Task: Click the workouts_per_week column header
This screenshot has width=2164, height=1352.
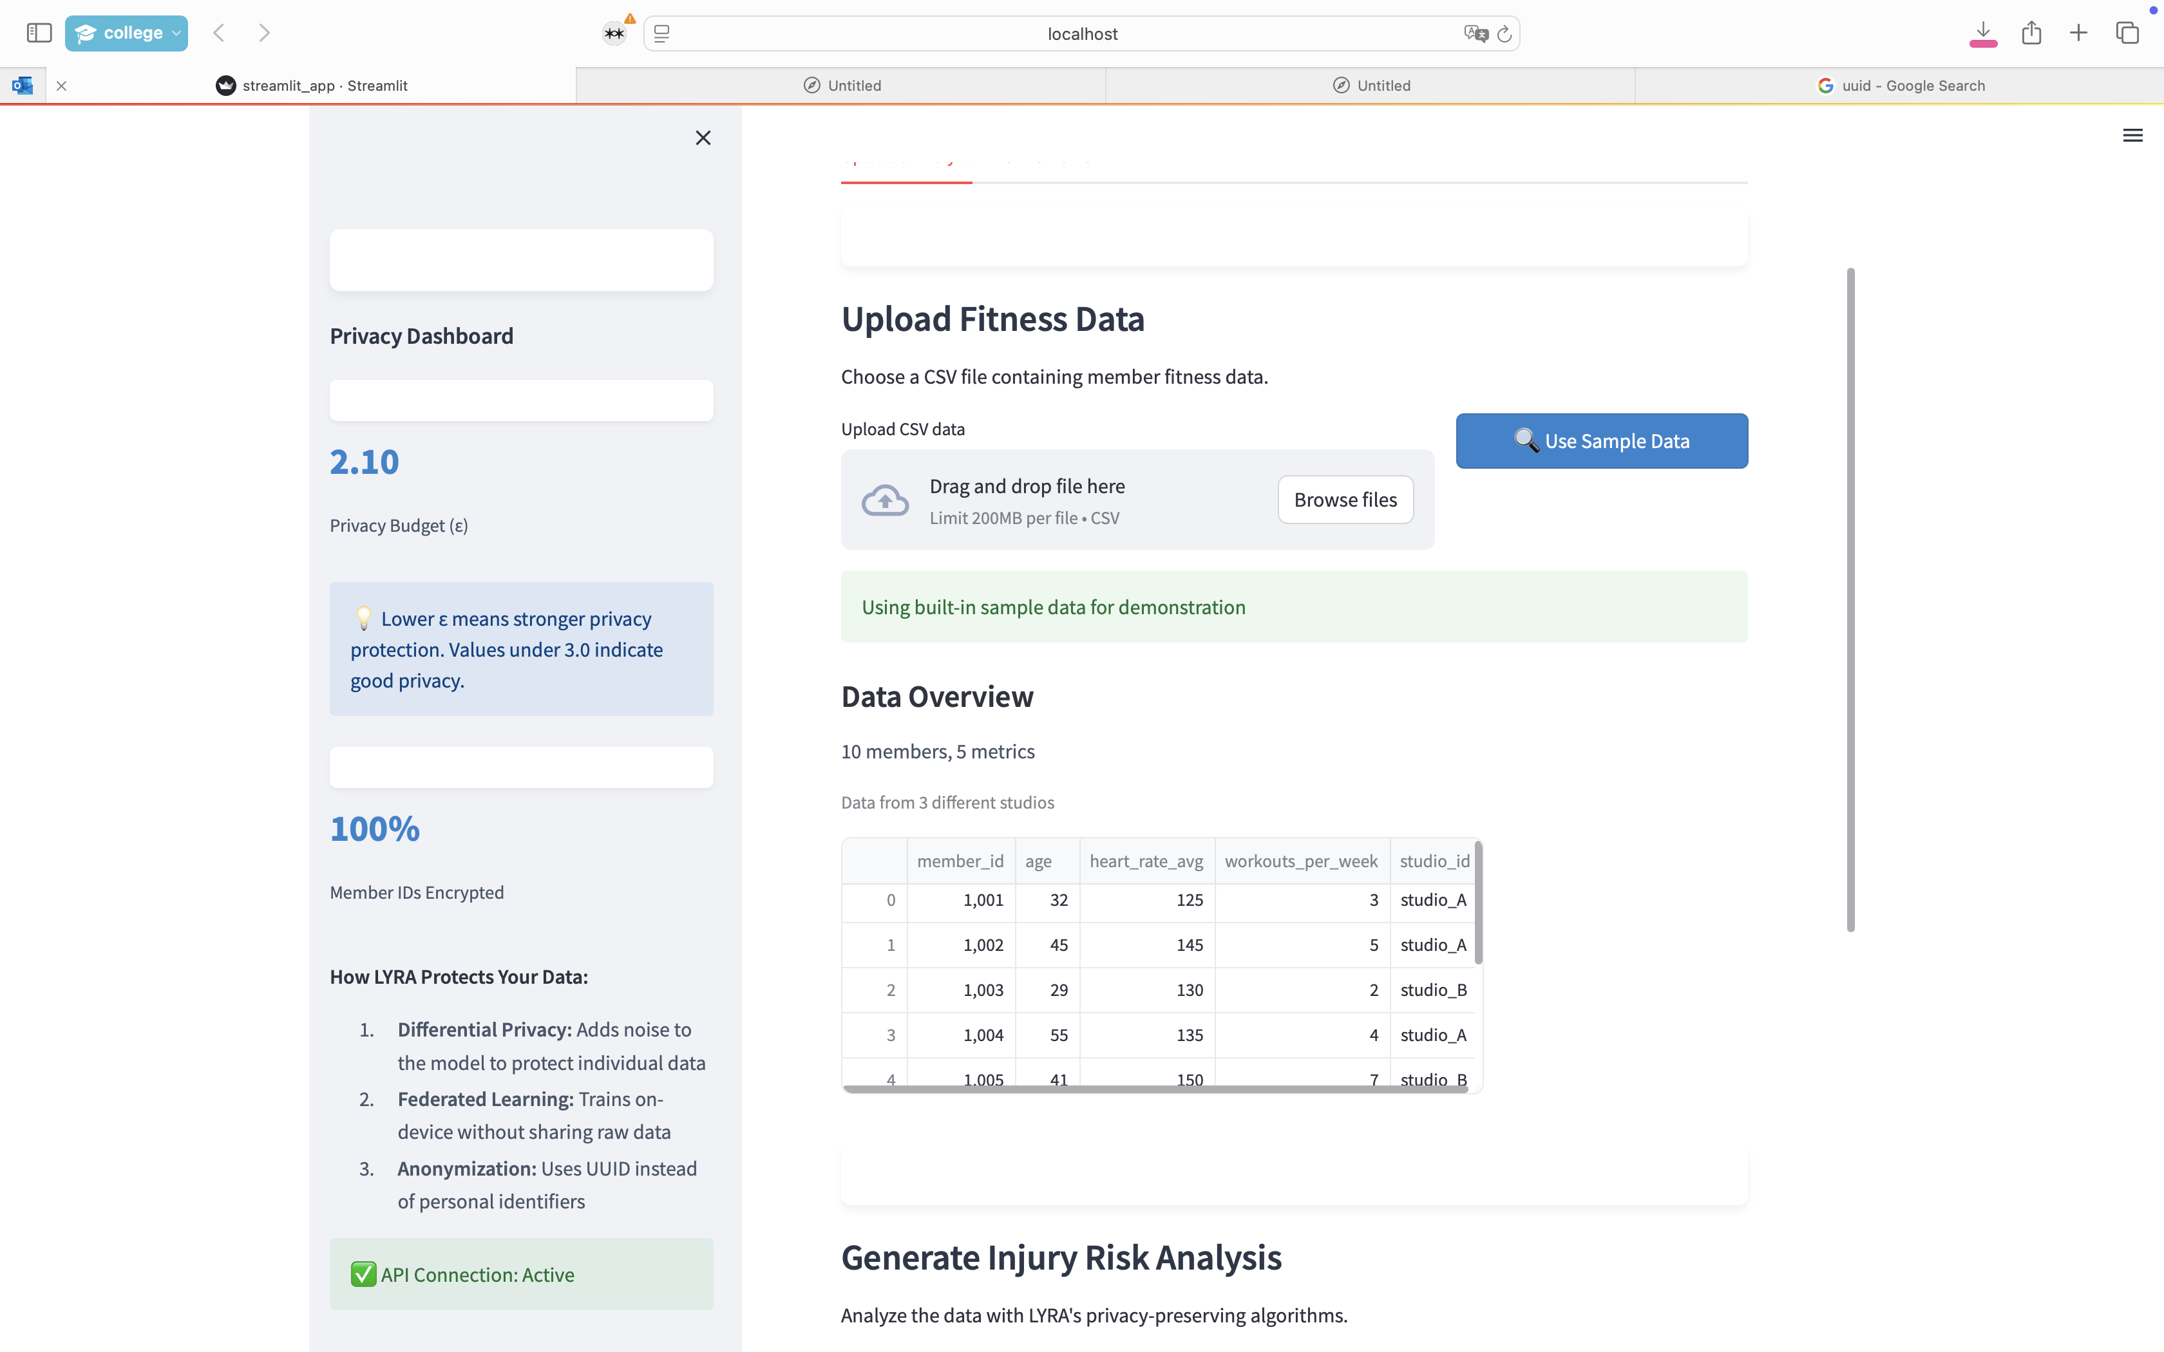Action: click(1300, 861)
